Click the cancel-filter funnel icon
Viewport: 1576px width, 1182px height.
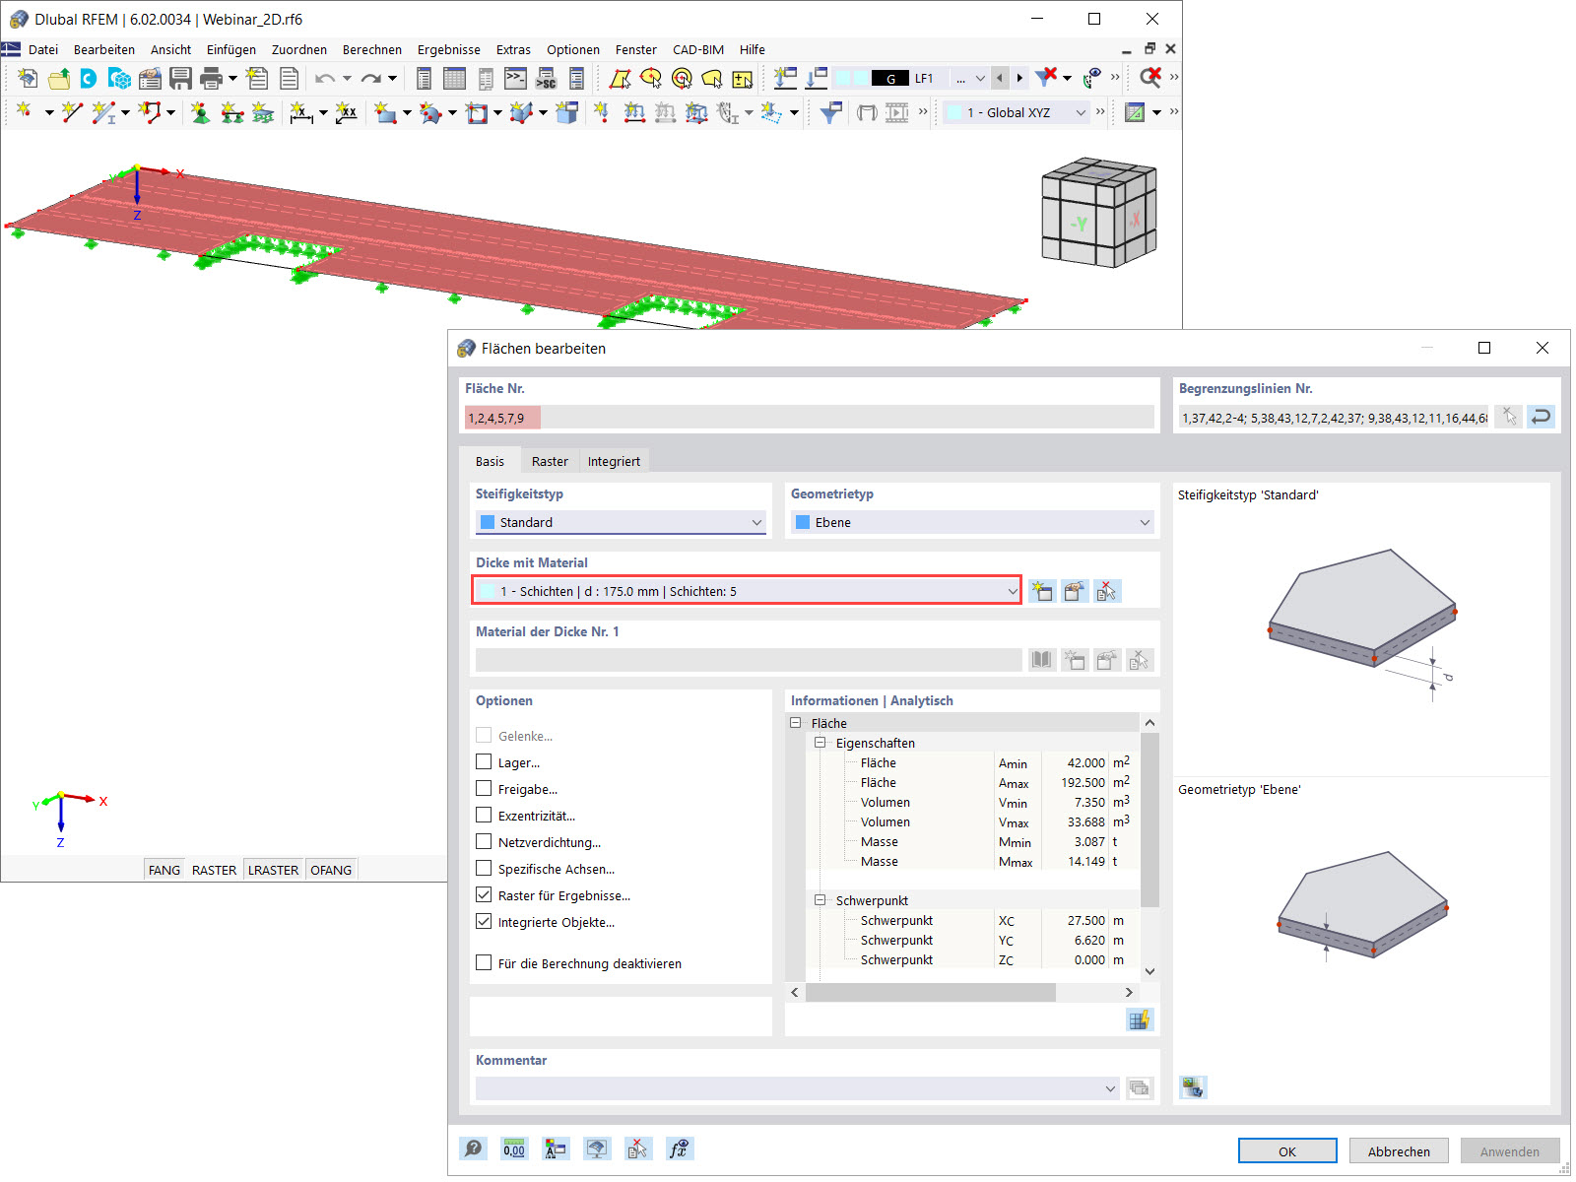click(1047, 77)
